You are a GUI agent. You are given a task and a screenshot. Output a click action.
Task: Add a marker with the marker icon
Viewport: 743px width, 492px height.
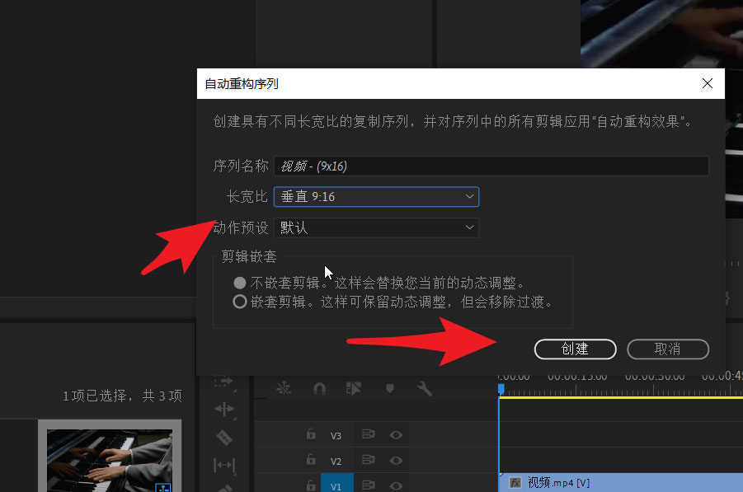[389, 389]
